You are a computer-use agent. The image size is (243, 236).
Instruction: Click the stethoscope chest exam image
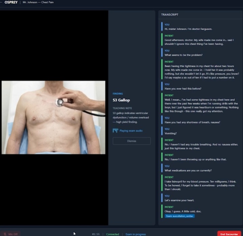51,117
